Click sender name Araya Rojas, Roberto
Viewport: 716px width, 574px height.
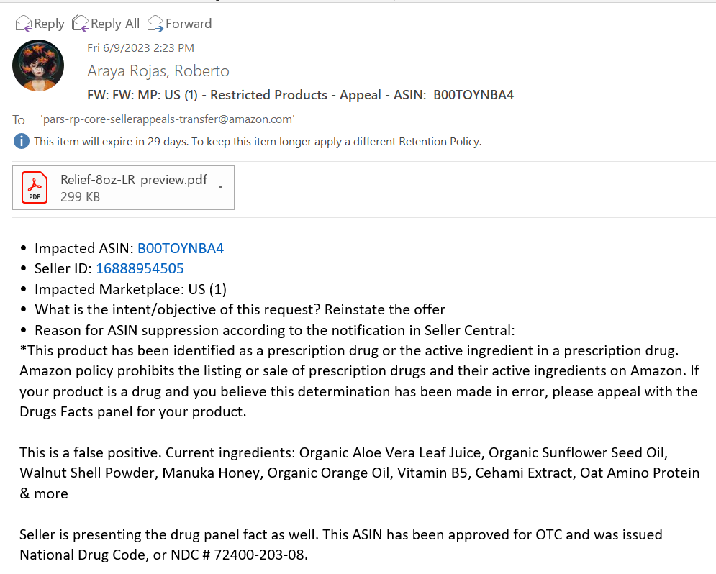tap(158, 71)
